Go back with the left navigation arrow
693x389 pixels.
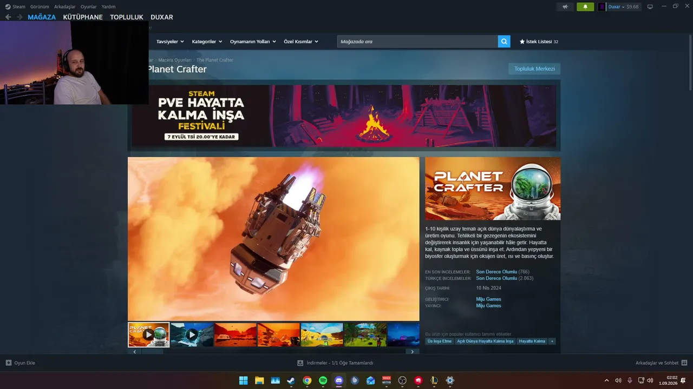(x=8, y=17)
